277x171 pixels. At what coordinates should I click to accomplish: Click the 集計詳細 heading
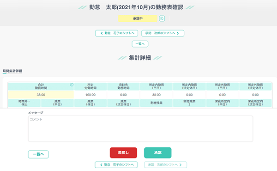point(140,58)
